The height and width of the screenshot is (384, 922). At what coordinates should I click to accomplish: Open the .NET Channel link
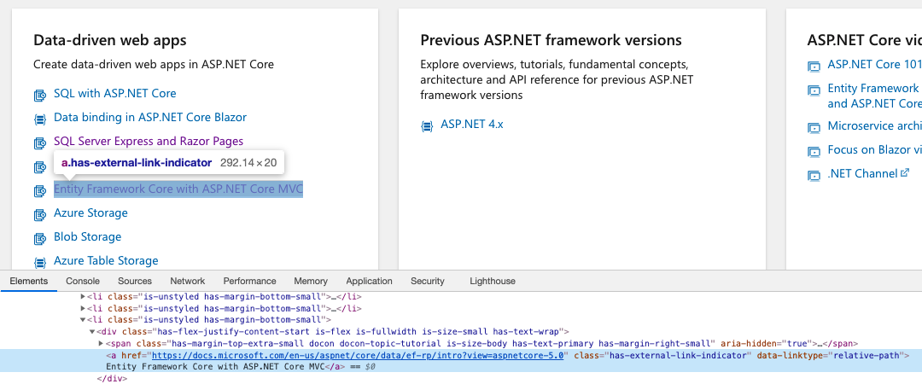point(862,173)
